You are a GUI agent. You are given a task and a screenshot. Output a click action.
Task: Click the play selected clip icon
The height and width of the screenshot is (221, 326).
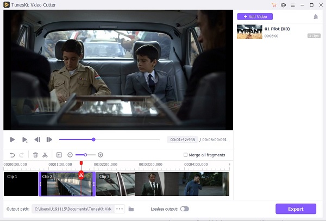click(x=25, y=140)
